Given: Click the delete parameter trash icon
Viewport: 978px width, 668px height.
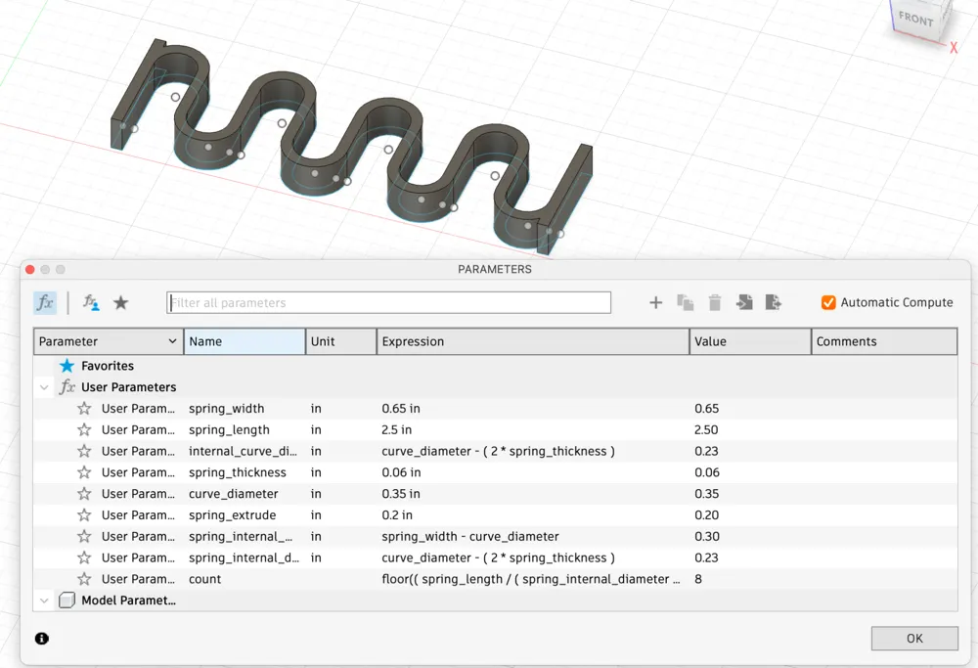Looking at the screenshot, I should (714, 303).
